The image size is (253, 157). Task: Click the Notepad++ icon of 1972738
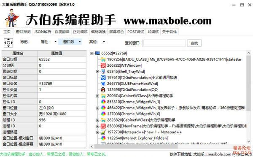point(103,132)
